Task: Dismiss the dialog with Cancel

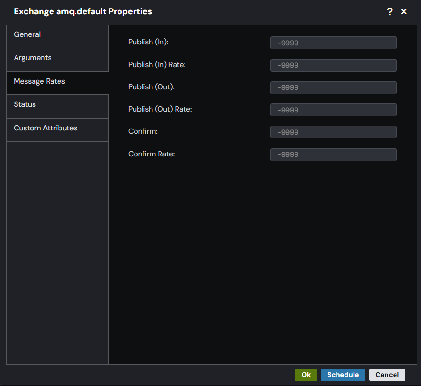Action: click(x=387, y=375)
